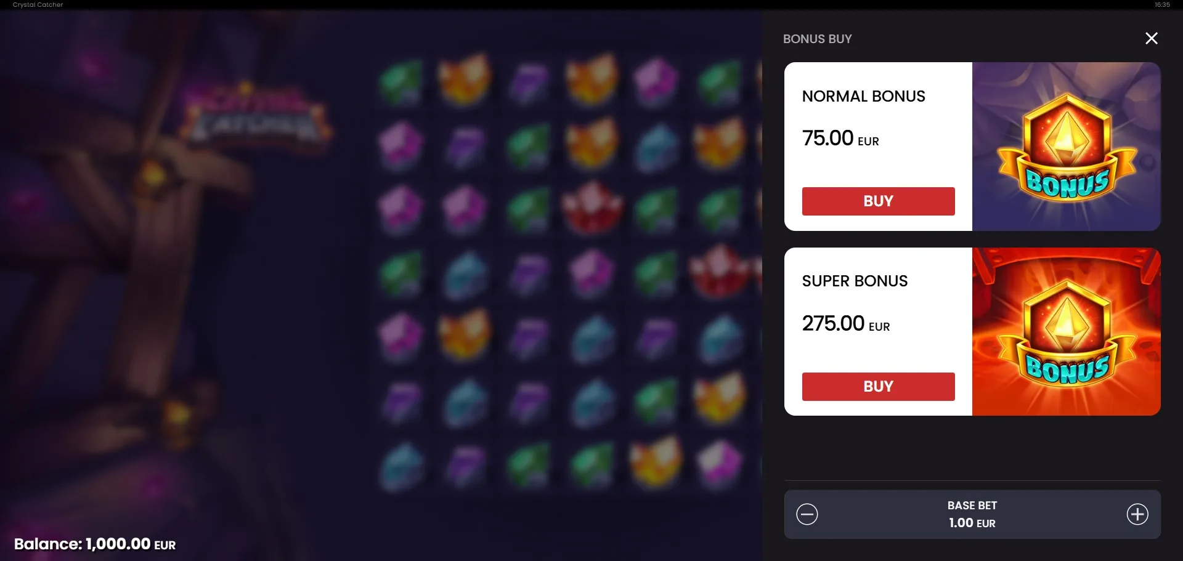The image size is (1183, 561).
Task: Click the Crystal Catcher window title
Action: (38, 4)
